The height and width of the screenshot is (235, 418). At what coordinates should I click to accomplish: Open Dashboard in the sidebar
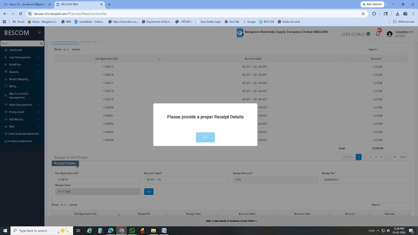pos(16,50)
